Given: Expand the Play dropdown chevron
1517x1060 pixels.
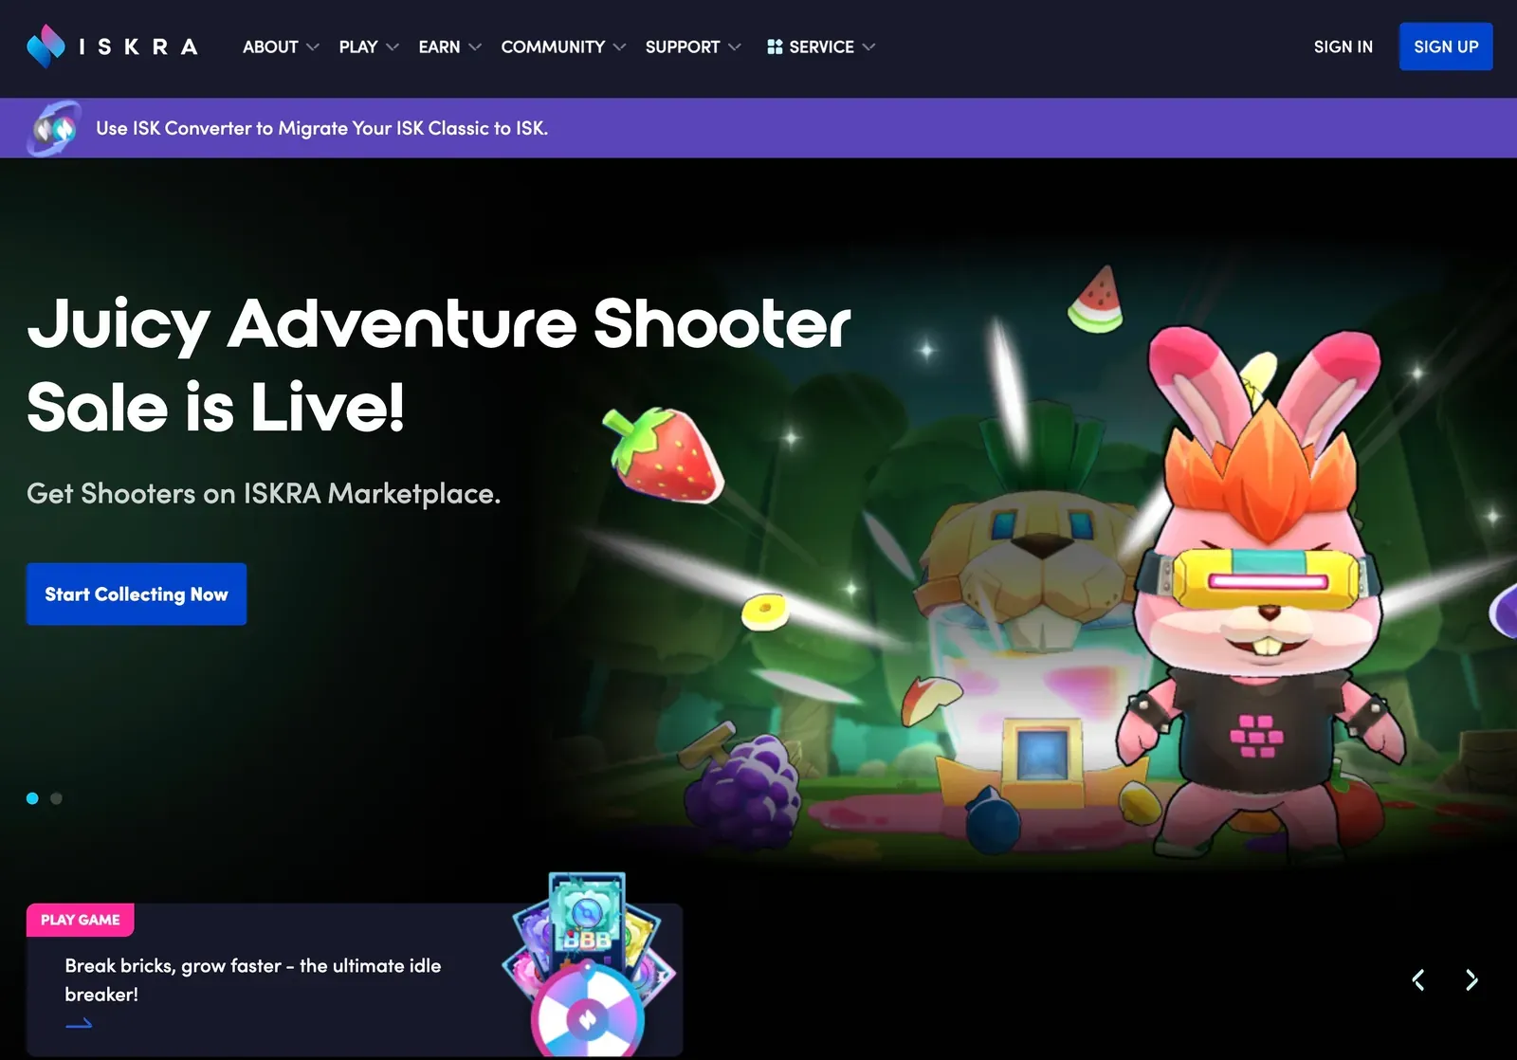Looking at the screenshot, I should (x=393, y=46).
